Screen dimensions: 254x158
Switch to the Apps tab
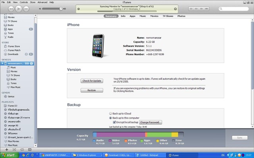(132, 16)
